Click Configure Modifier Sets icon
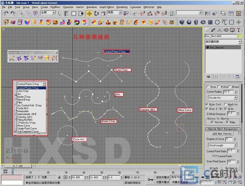The width and height of the screenshot is (245, 186). point(237,77)
